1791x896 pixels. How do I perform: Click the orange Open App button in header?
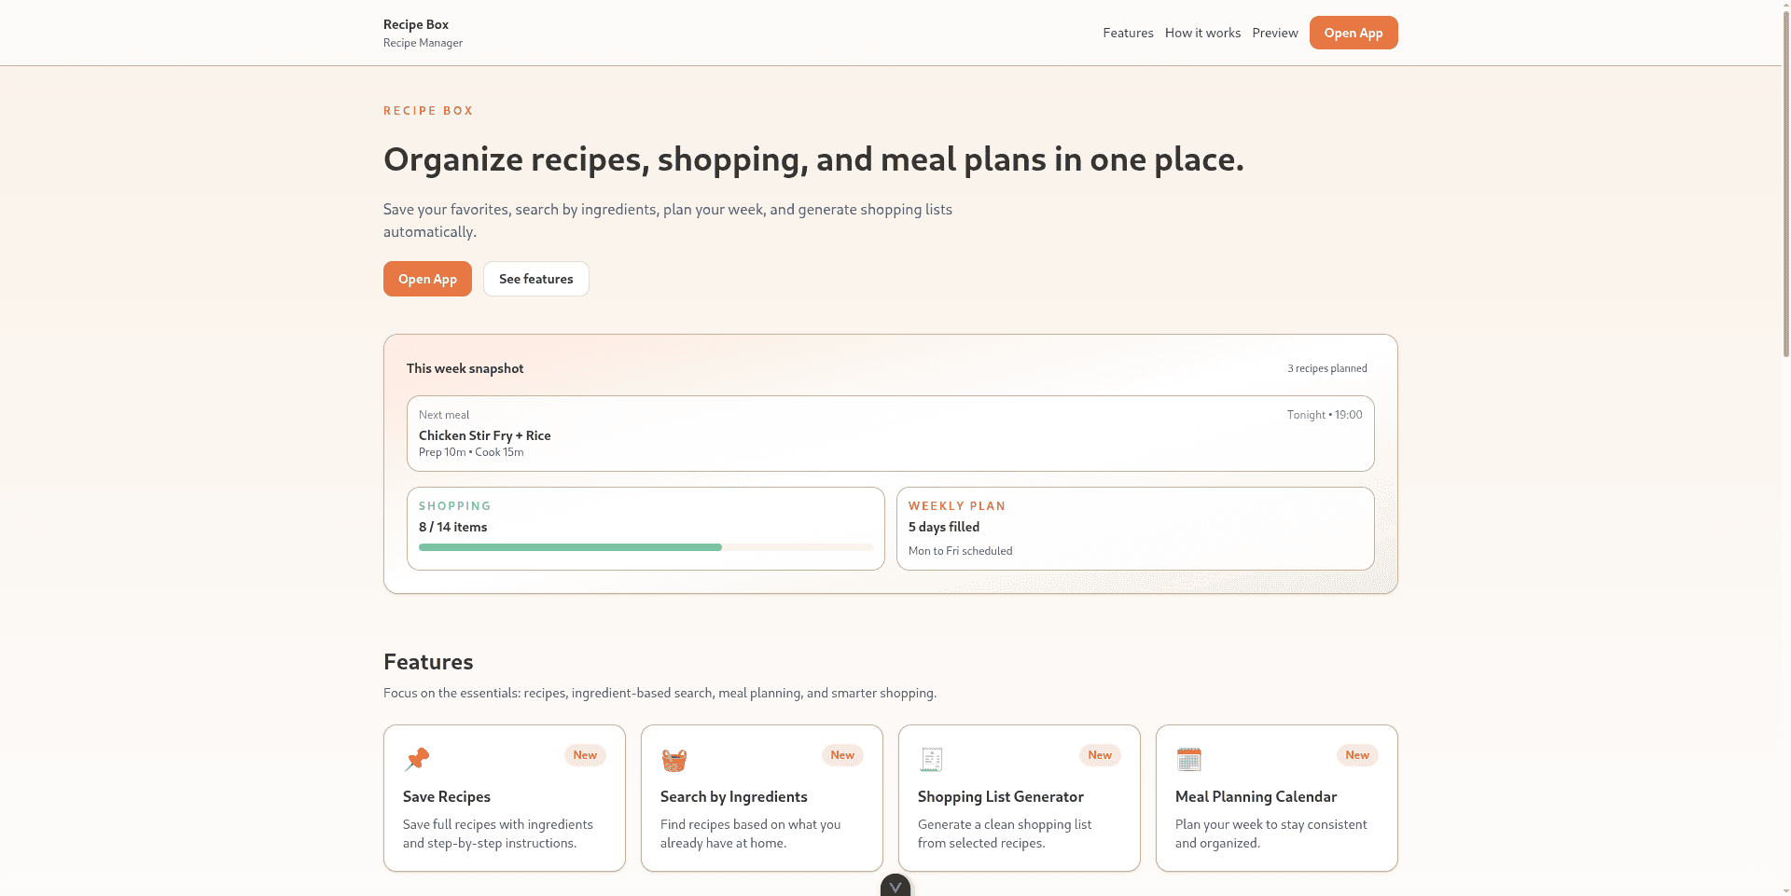1354,33
